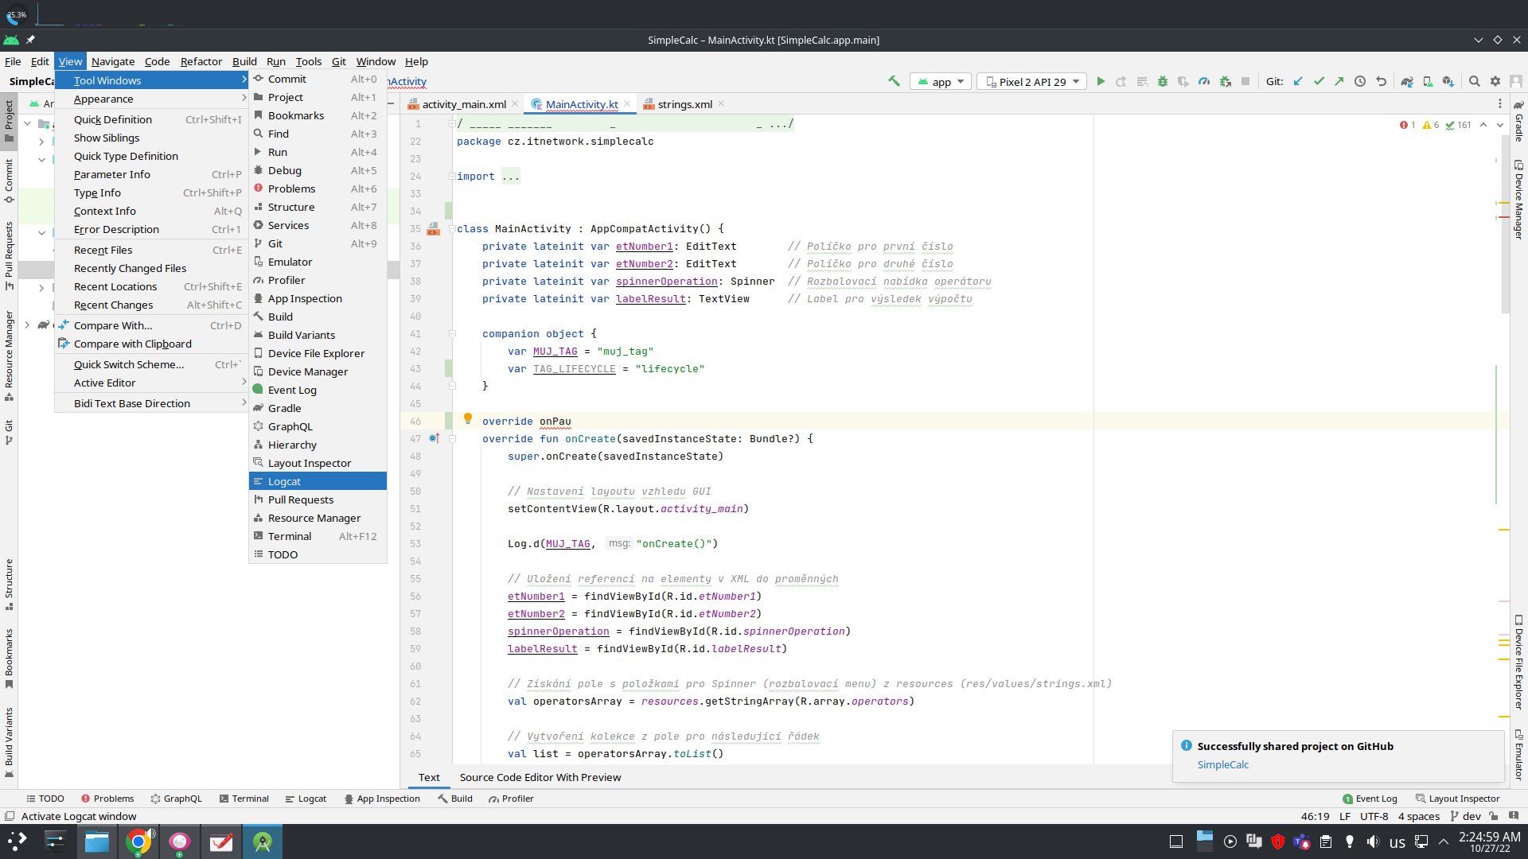Open the Device Manager from the right sidebar
This screenshot has width=1528, height=859.
tap(1518, 199)
